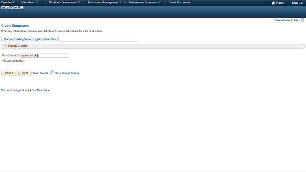Collapse the Search Criteria section
Viewport: 306px width, 172px height.
pyautogui.click(x=5, y=46)
